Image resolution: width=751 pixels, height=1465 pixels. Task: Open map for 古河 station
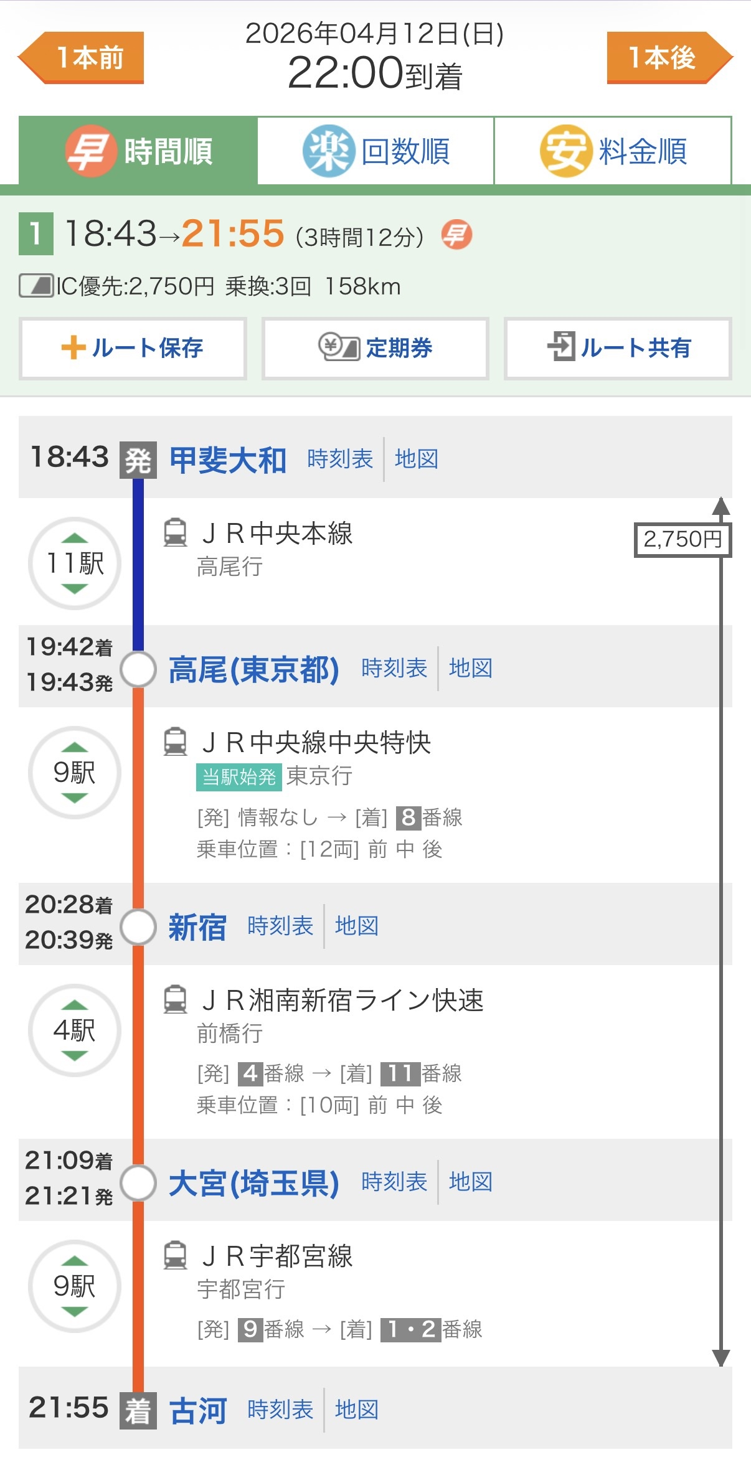[357, 1410]
